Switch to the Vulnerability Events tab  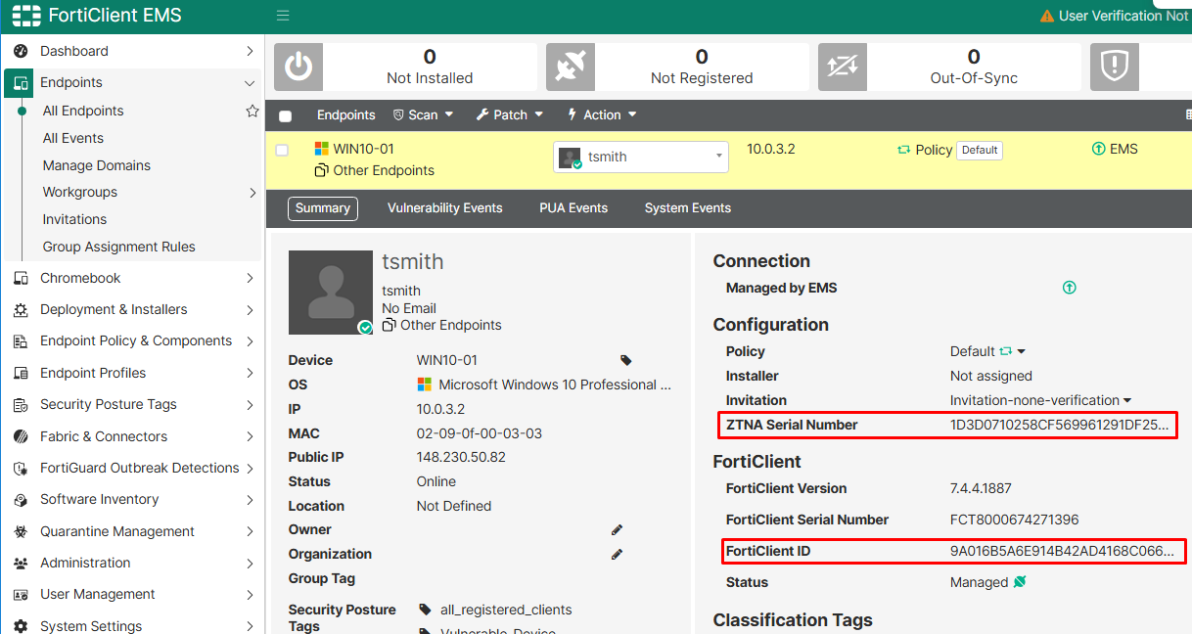tap(445, 207)
